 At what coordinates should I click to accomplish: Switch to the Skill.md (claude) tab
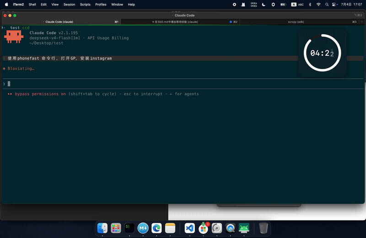(x=180, y=22)
